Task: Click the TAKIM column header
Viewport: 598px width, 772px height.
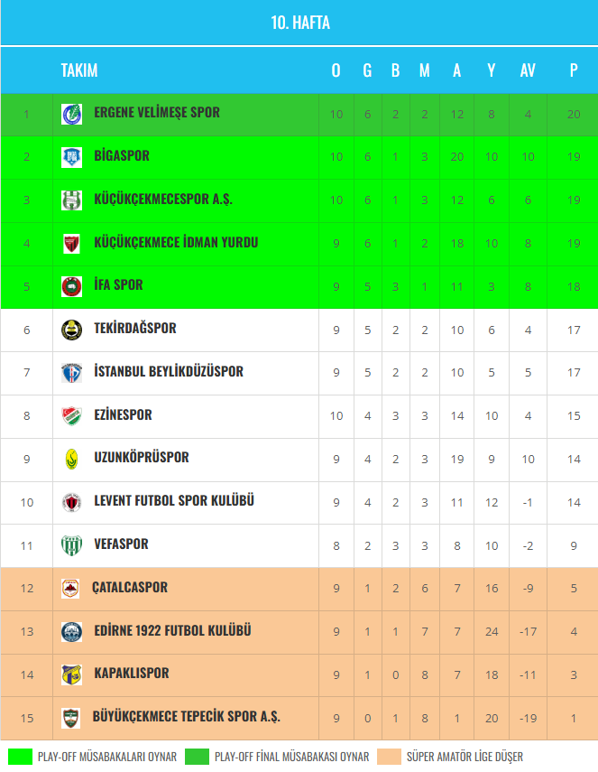Action: [79, 70]
